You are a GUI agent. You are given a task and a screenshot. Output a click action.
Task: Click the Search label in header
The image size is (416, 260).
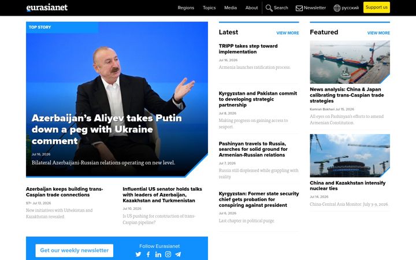pos(281,8)
